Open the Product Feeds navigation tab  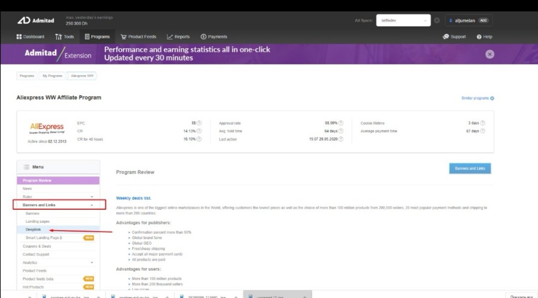pos(138,37)
